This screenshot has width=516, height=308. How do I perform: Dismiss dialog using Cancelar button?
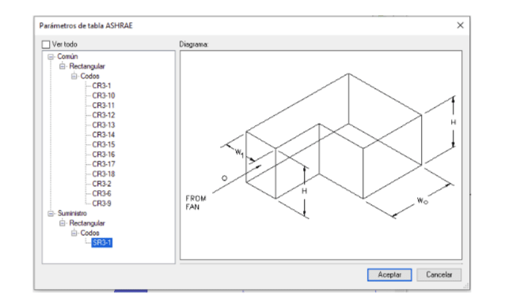click(439, 275)
